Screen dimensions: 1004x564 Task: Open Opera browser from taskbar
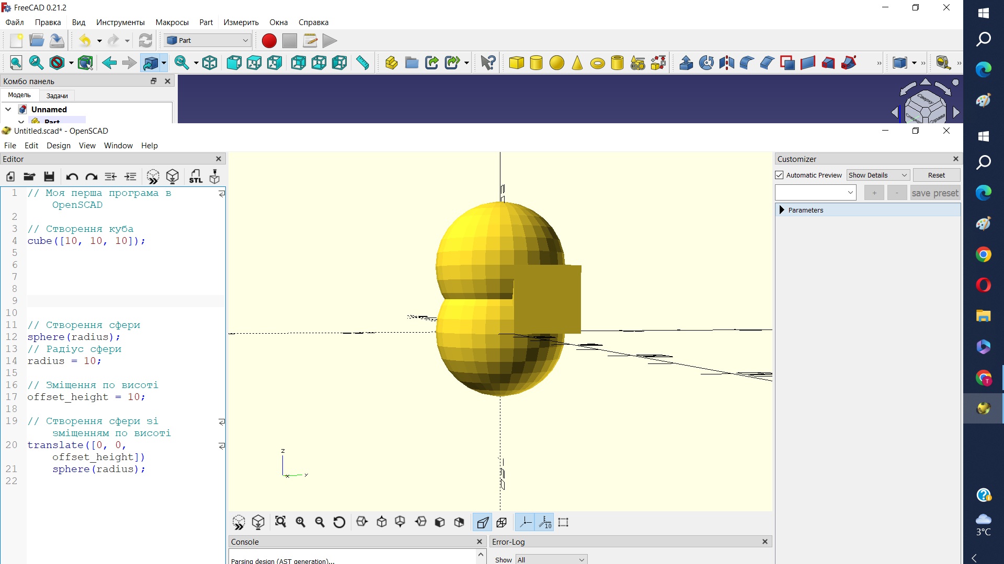983,285
